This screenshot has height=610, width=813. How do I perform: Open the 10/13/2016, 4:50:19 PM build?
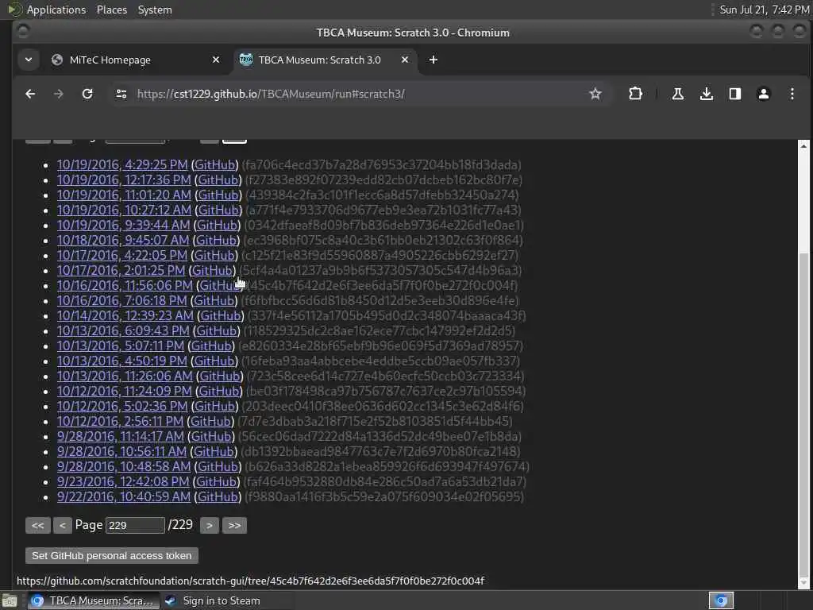(121, 361)
